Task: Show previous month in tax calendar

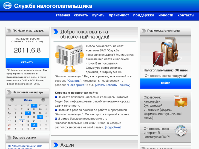Action: [12, 100]
